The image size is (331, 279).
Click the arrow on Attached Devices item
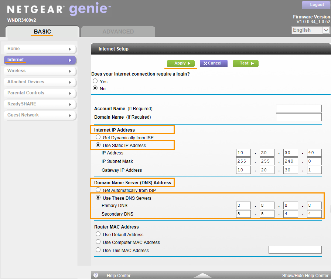pos(70,82)
